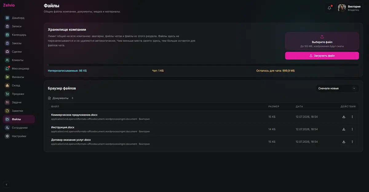Go to Календарь in the sidebar
The width and height of the screenshot is (369, 192).
19,35
